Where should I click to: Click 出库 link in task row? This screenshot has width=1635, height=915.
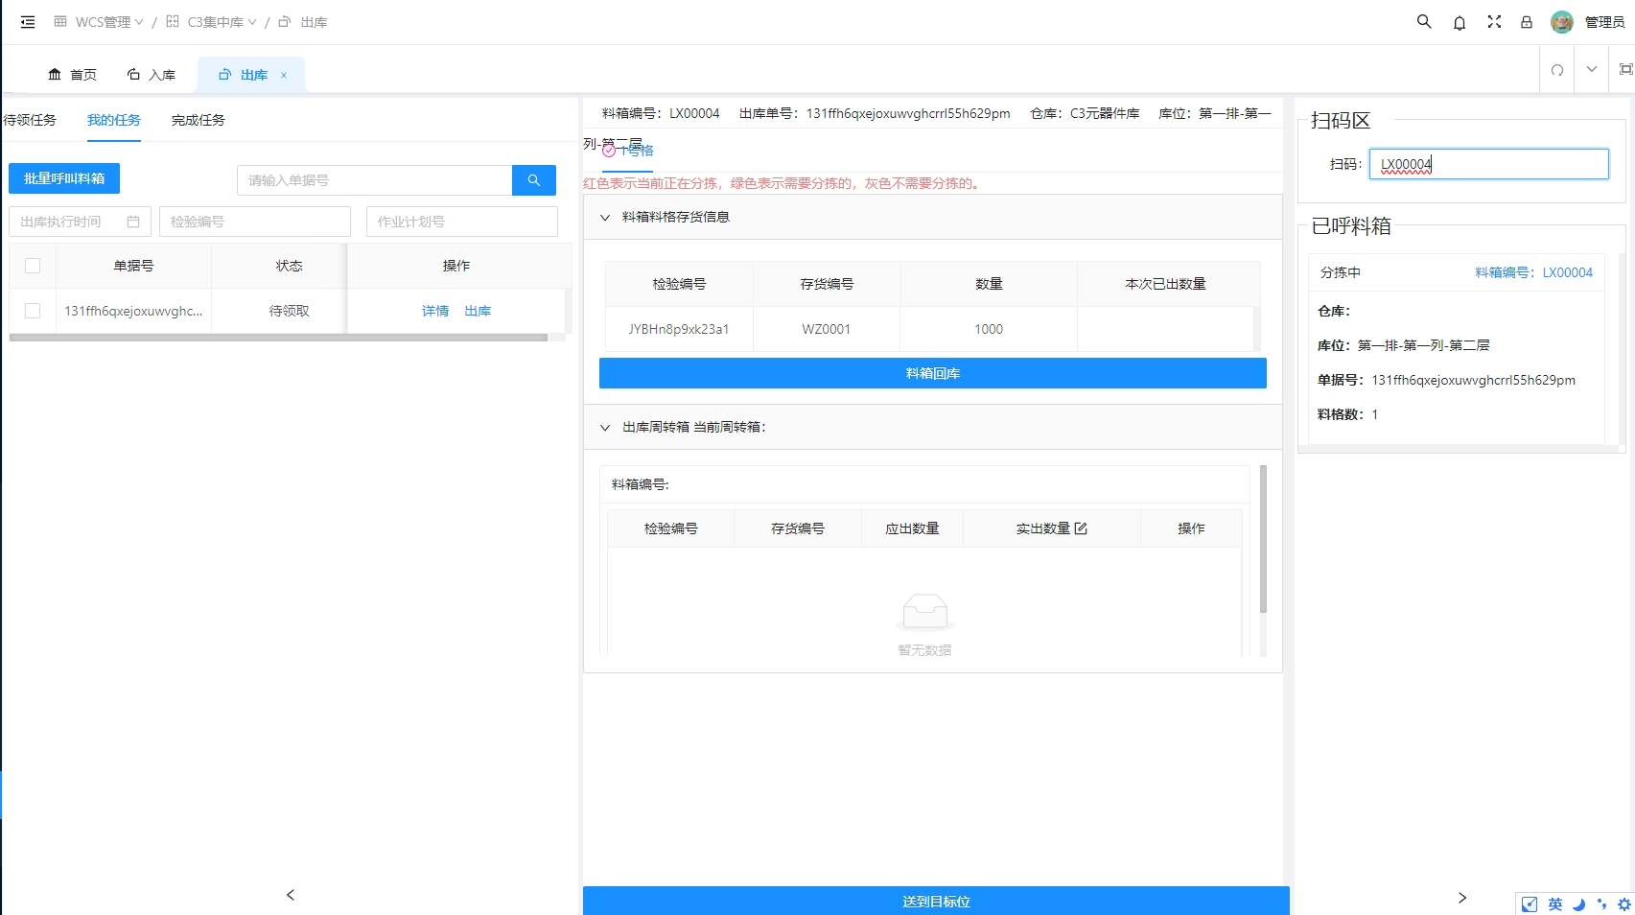pyautogui.click(x=478, y=311)
